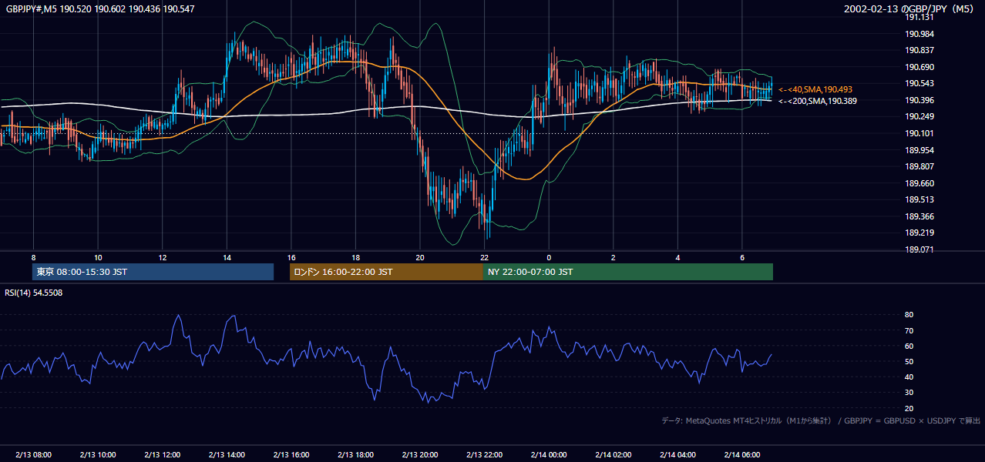985x462 pixels.
Task: Click hour label 10 under the price chart
Action: [x=98, y=257]
